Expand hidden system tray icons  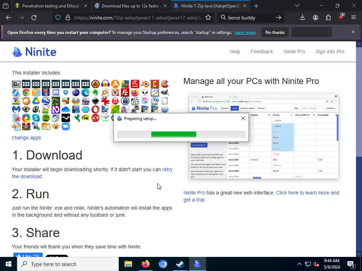(x=299, y=264)
